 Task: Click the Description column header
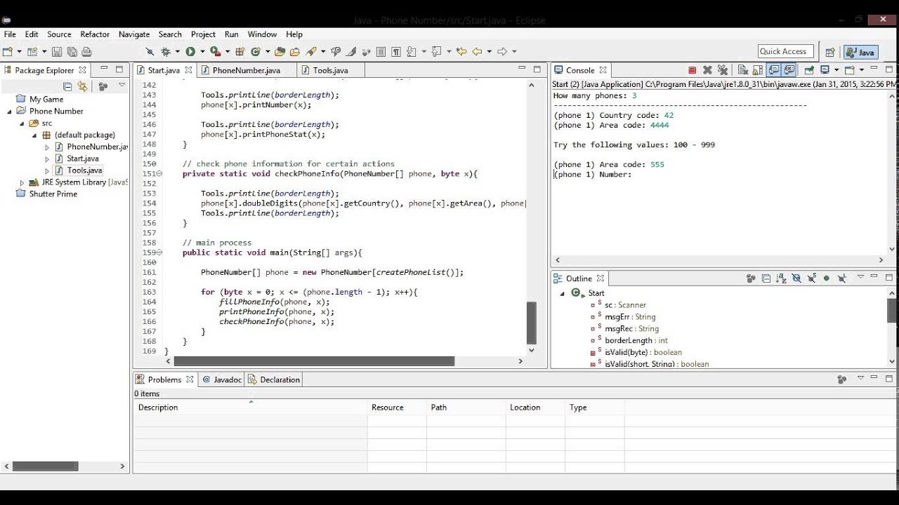click(251, 407)
